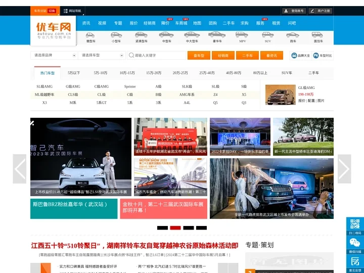Select fourth carousel page indicator
Image resolution: width=364 pixels, height=273 pixels.
tap(201, 227)
